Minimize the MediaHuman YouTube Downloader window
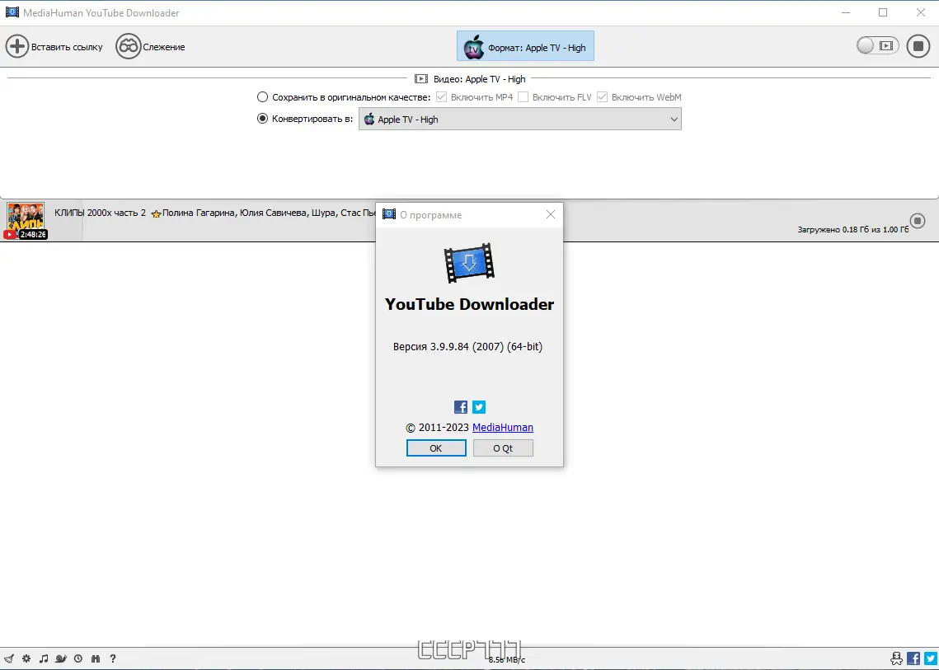 [x=846, y=12]
